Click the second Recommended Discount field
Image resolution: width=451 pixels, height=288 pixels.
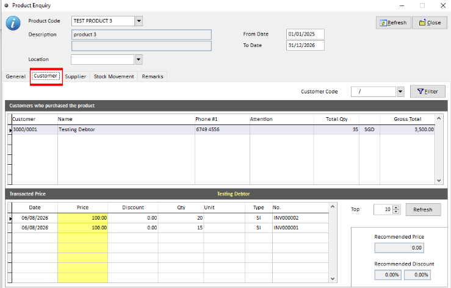pyautogui.click(x=417, y=275)
